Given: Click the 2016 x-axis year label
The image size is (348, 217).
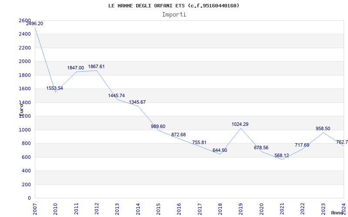Looking at the screenshot, I should coord(179,209).
